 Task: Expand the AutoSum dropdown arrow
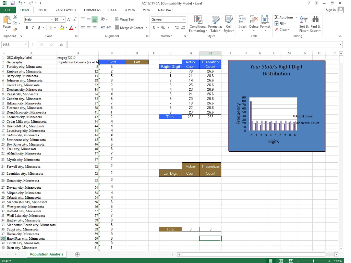click(296, 17)
